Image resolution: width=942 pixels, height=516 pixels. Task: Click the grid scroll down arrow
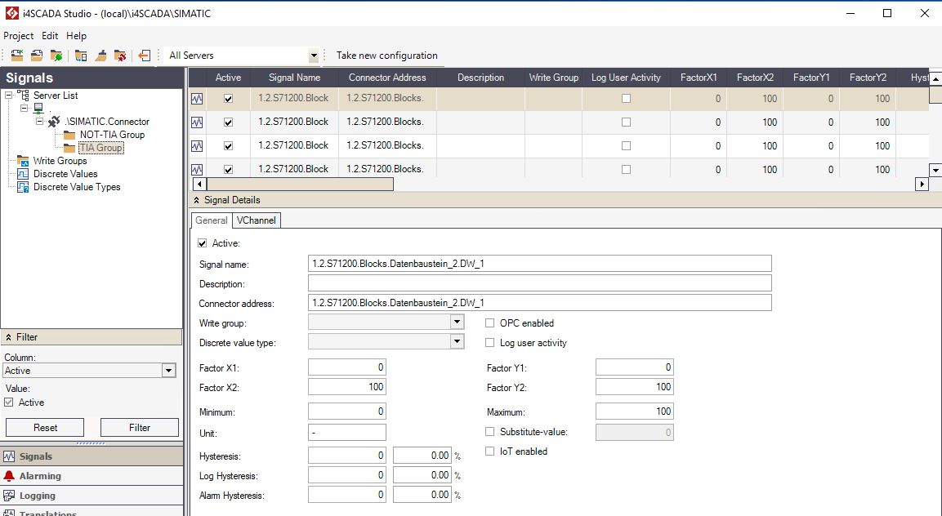(935, 170)
